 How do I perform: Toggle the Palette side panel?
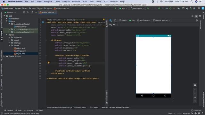[x=107, y=23]
